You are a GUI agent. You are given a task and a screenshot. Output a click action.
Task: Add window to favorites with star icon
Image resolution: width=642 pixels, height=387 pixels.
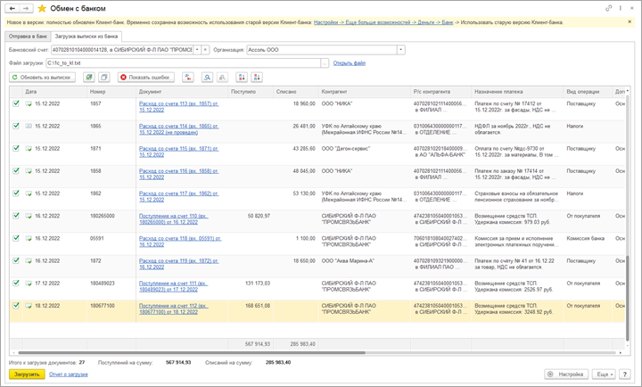42,8
